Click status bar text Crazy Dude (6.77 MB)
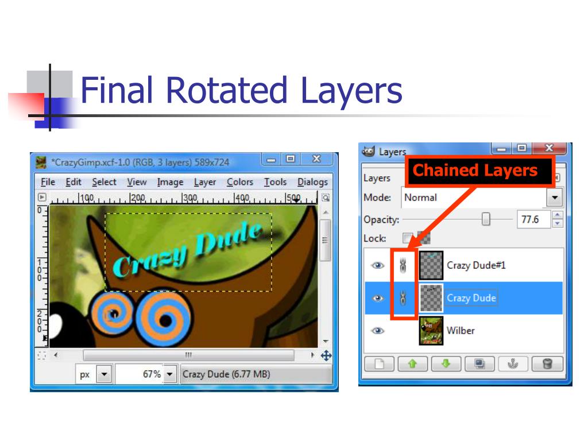Screen dimensions: 588x441 coord(226,374)
